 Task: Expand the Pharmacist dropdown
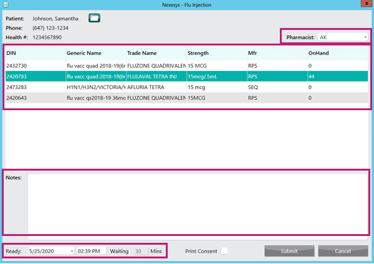click(365, 37)
